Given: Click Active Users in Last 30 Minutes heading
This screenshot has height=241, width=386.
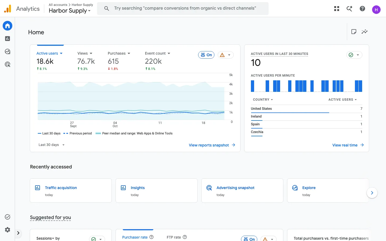Looking at the screenshot, I should click(280, 54).
